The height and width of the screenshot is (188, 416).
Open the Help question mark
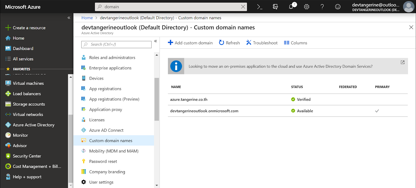[322, 7]
